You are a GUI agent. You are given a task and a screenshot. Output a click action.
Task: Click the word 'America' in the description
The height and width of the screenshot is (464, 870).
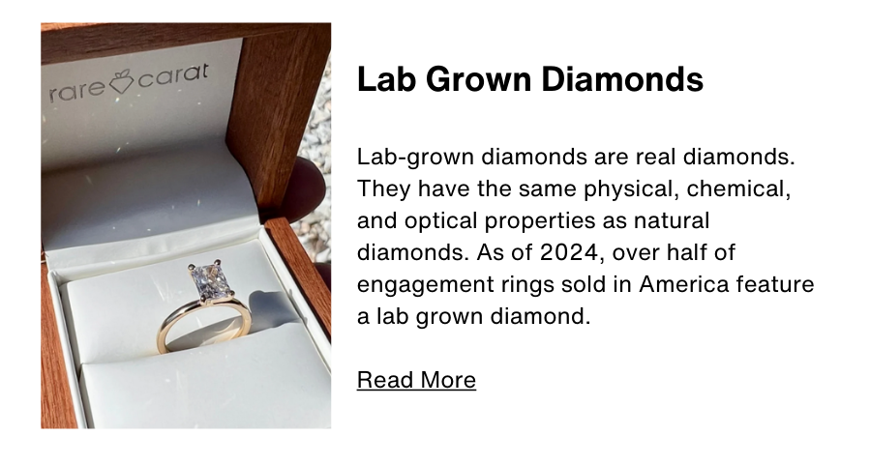coord(684,284)
